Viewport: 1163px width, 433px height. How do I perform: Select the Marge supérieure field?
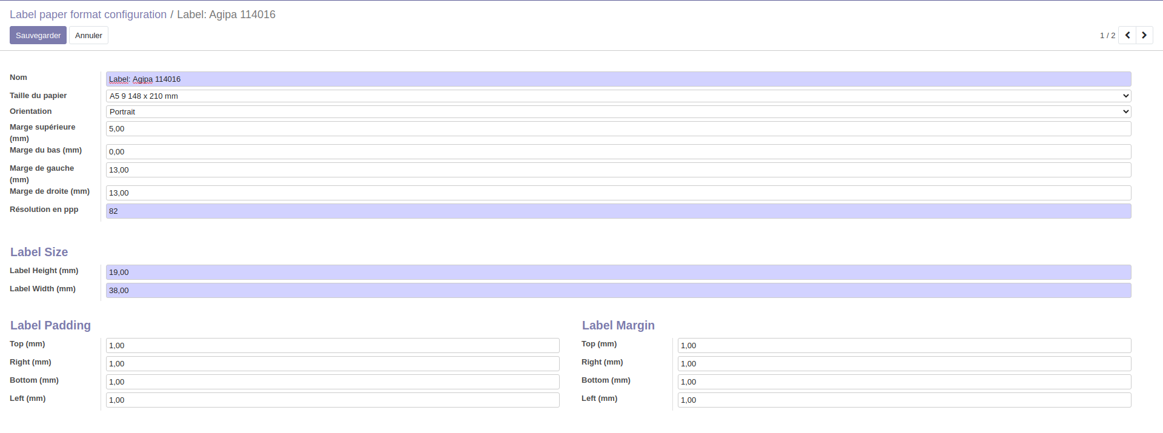618,128
